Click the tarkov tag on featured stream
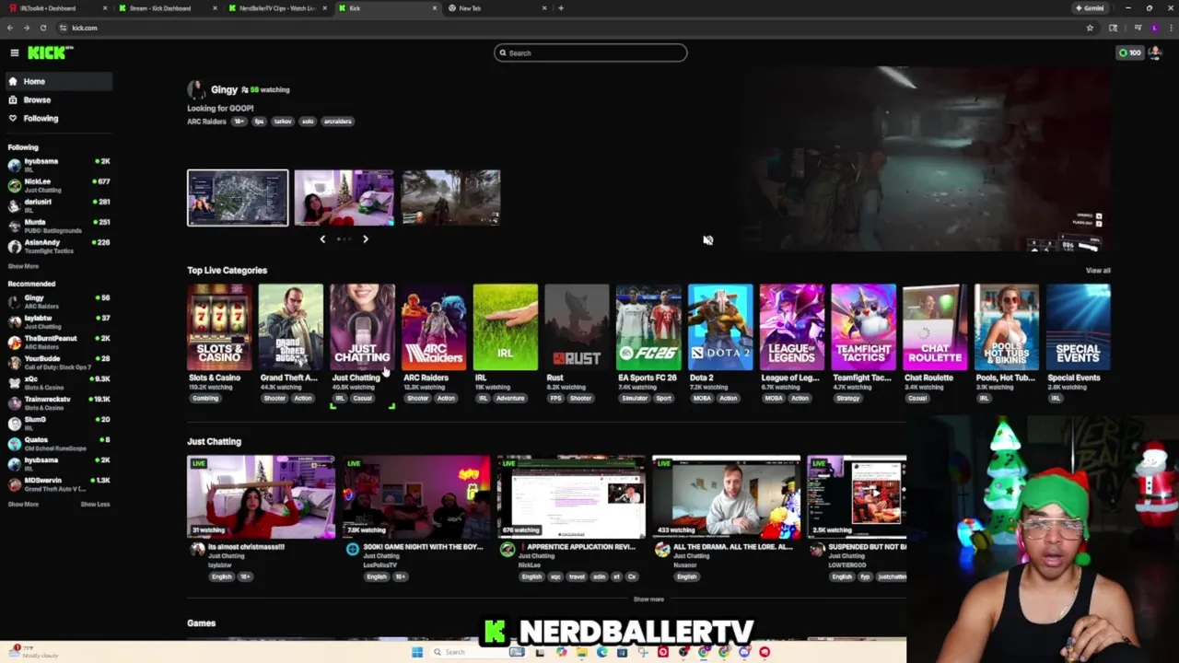 (283, 122)
